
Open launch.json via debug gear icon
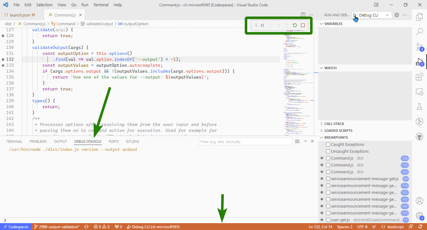(x=397, y=15)
